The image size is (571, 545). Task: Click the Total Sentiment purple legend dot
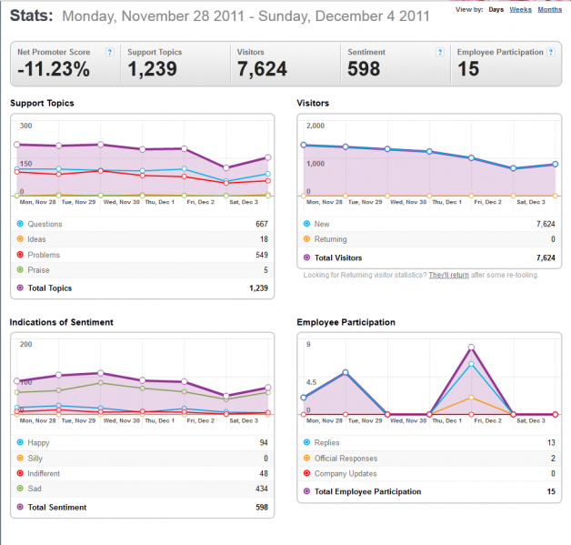(x=20, y=507)
